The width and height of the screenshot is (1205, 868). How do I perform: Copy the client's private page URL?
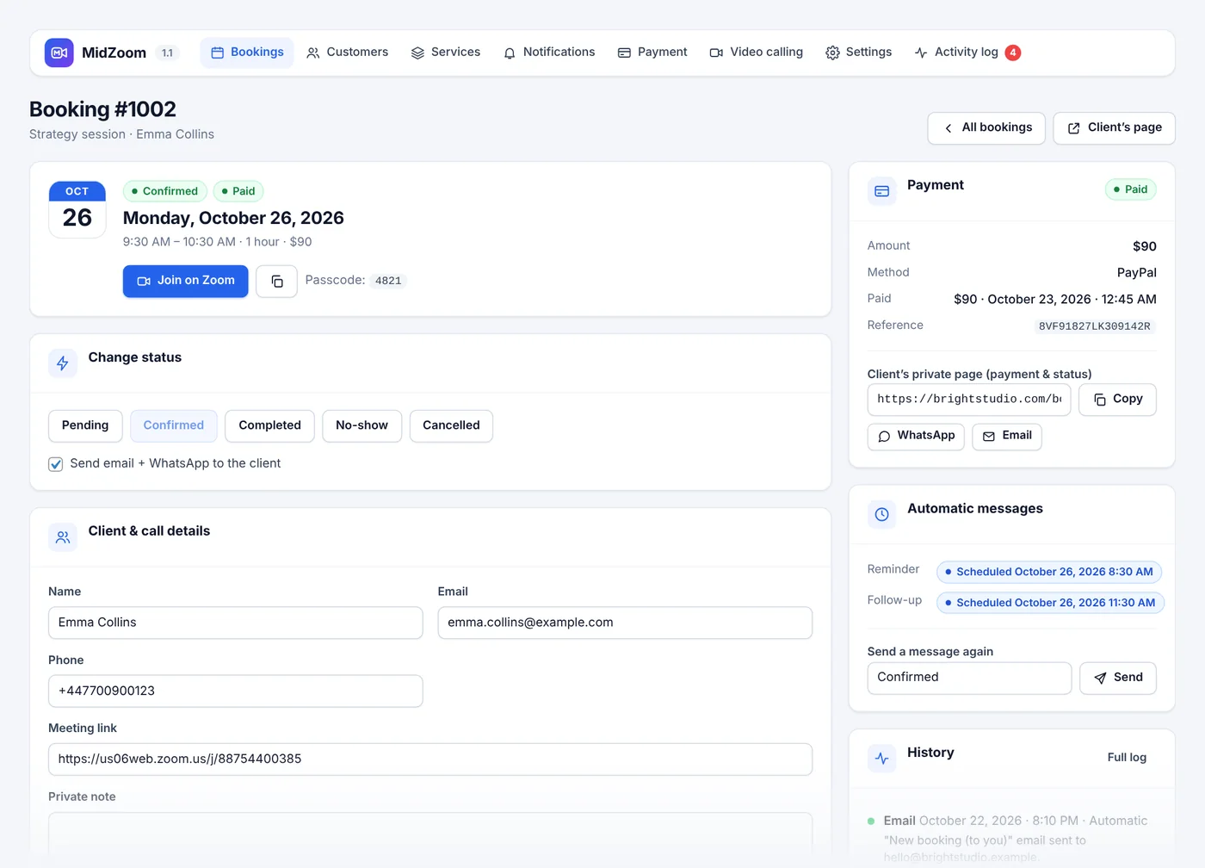1117,400
